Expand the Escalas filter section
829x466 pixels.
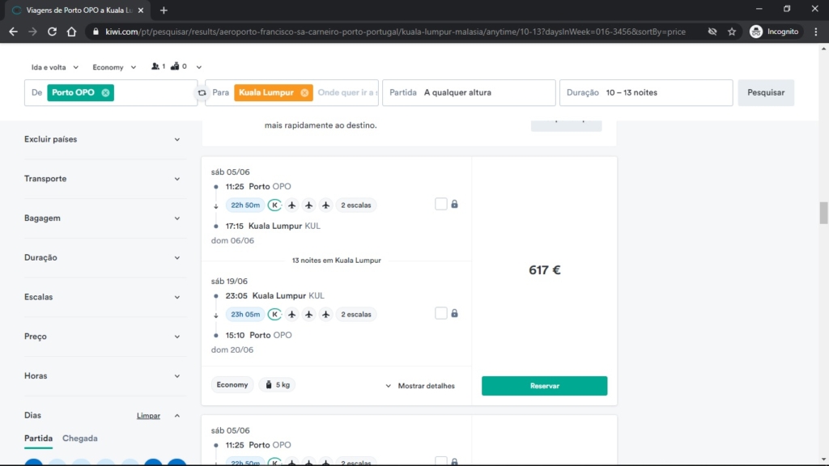click(x=102, y=297)
